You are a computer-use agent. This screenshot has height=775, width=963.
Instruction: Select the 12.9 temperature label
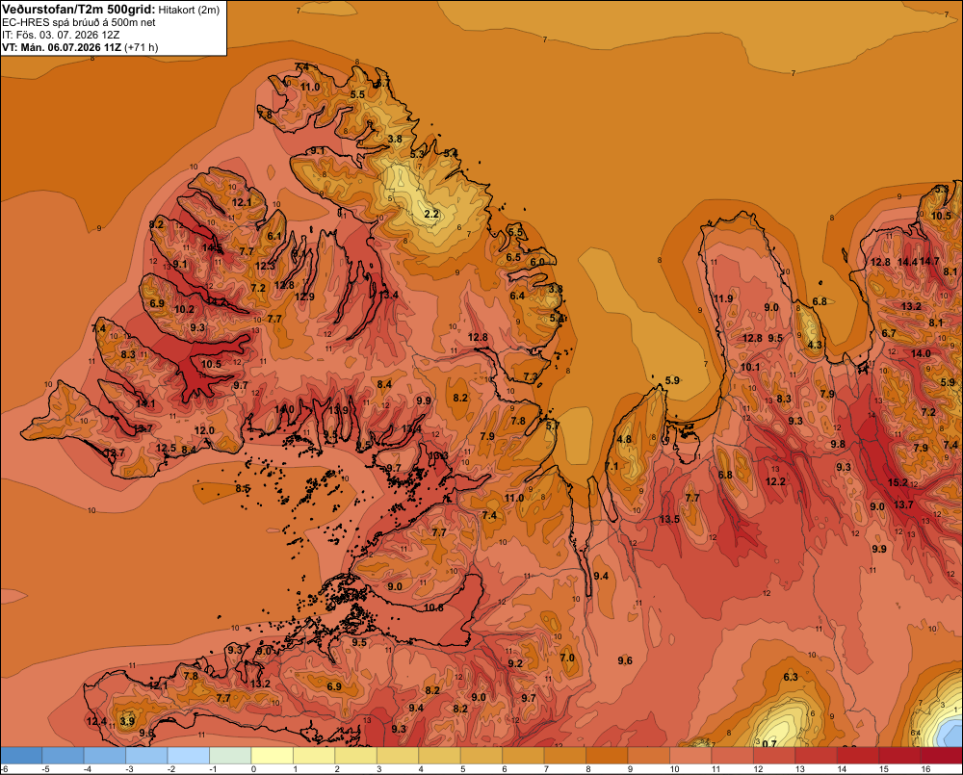point(304,297)
